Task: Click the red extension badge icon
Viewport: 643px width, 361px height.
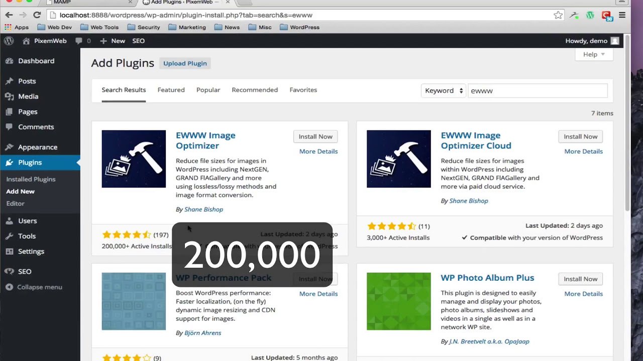Action: [607, 16]
